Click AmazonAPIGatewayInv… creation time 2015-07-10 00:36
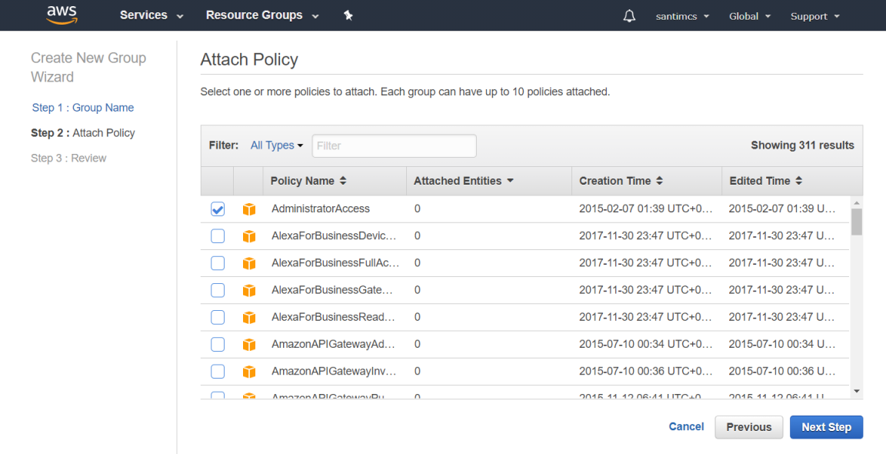This screenshot has width=886, height=454. point(645,372)
